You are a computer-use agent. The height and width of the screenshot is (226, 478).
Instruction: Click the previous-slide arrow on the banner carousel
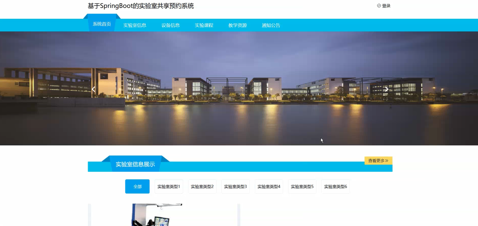point(94,89)
